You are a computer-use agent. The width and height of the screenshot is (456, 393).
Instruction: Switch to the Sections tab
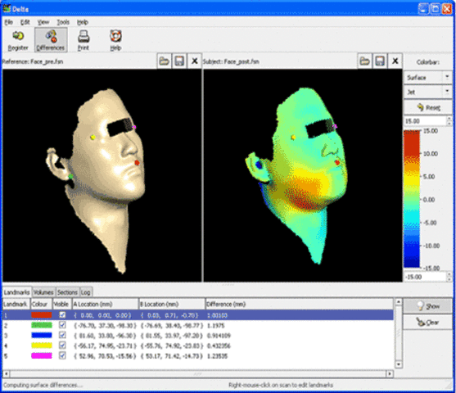pyautogui.click(x=67, y=292)
